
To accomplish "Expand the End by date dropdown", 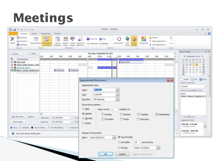I will (x=158, y=148).
